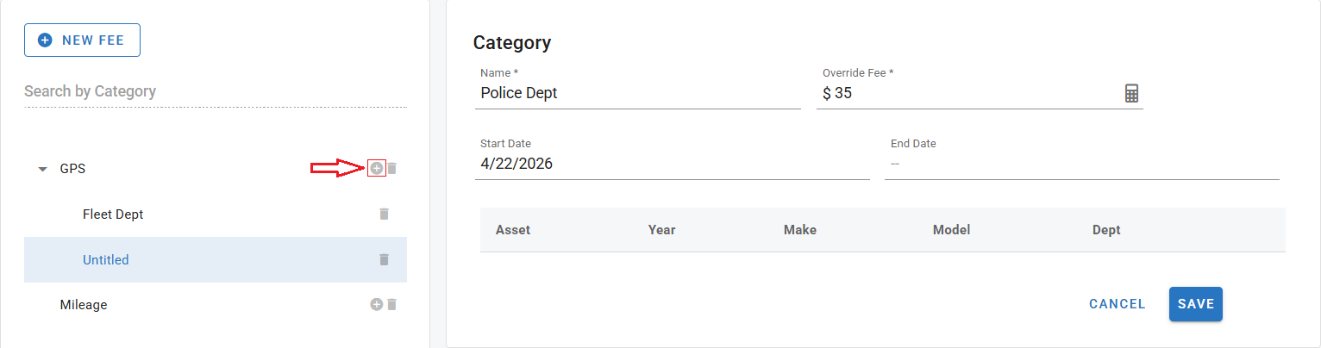Click the End Date field
The width and height of the screenshot is (1321, 348).
(x=1082, y=164)
